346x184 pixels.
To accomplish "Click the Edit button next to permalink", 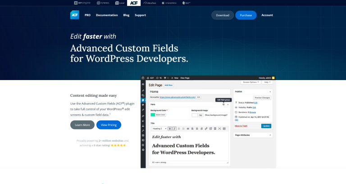I will [199, 97].
